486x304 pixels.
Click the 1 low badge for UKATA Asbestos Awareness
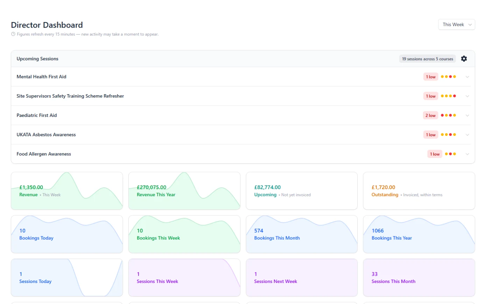coord(431,134)
